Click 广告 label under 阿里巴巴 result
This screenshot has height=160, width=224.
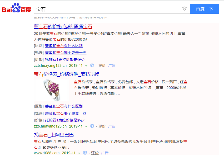click(104, 153)
